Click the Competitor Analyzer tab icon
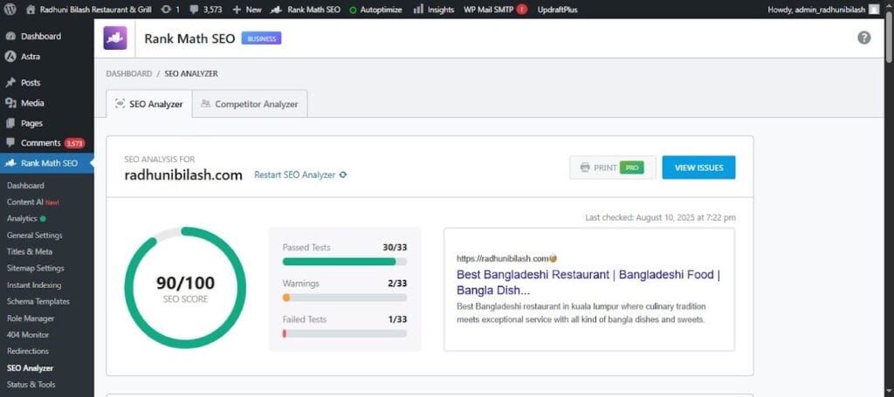The width and height of the screenshot is (894, 397). point(206,104)
